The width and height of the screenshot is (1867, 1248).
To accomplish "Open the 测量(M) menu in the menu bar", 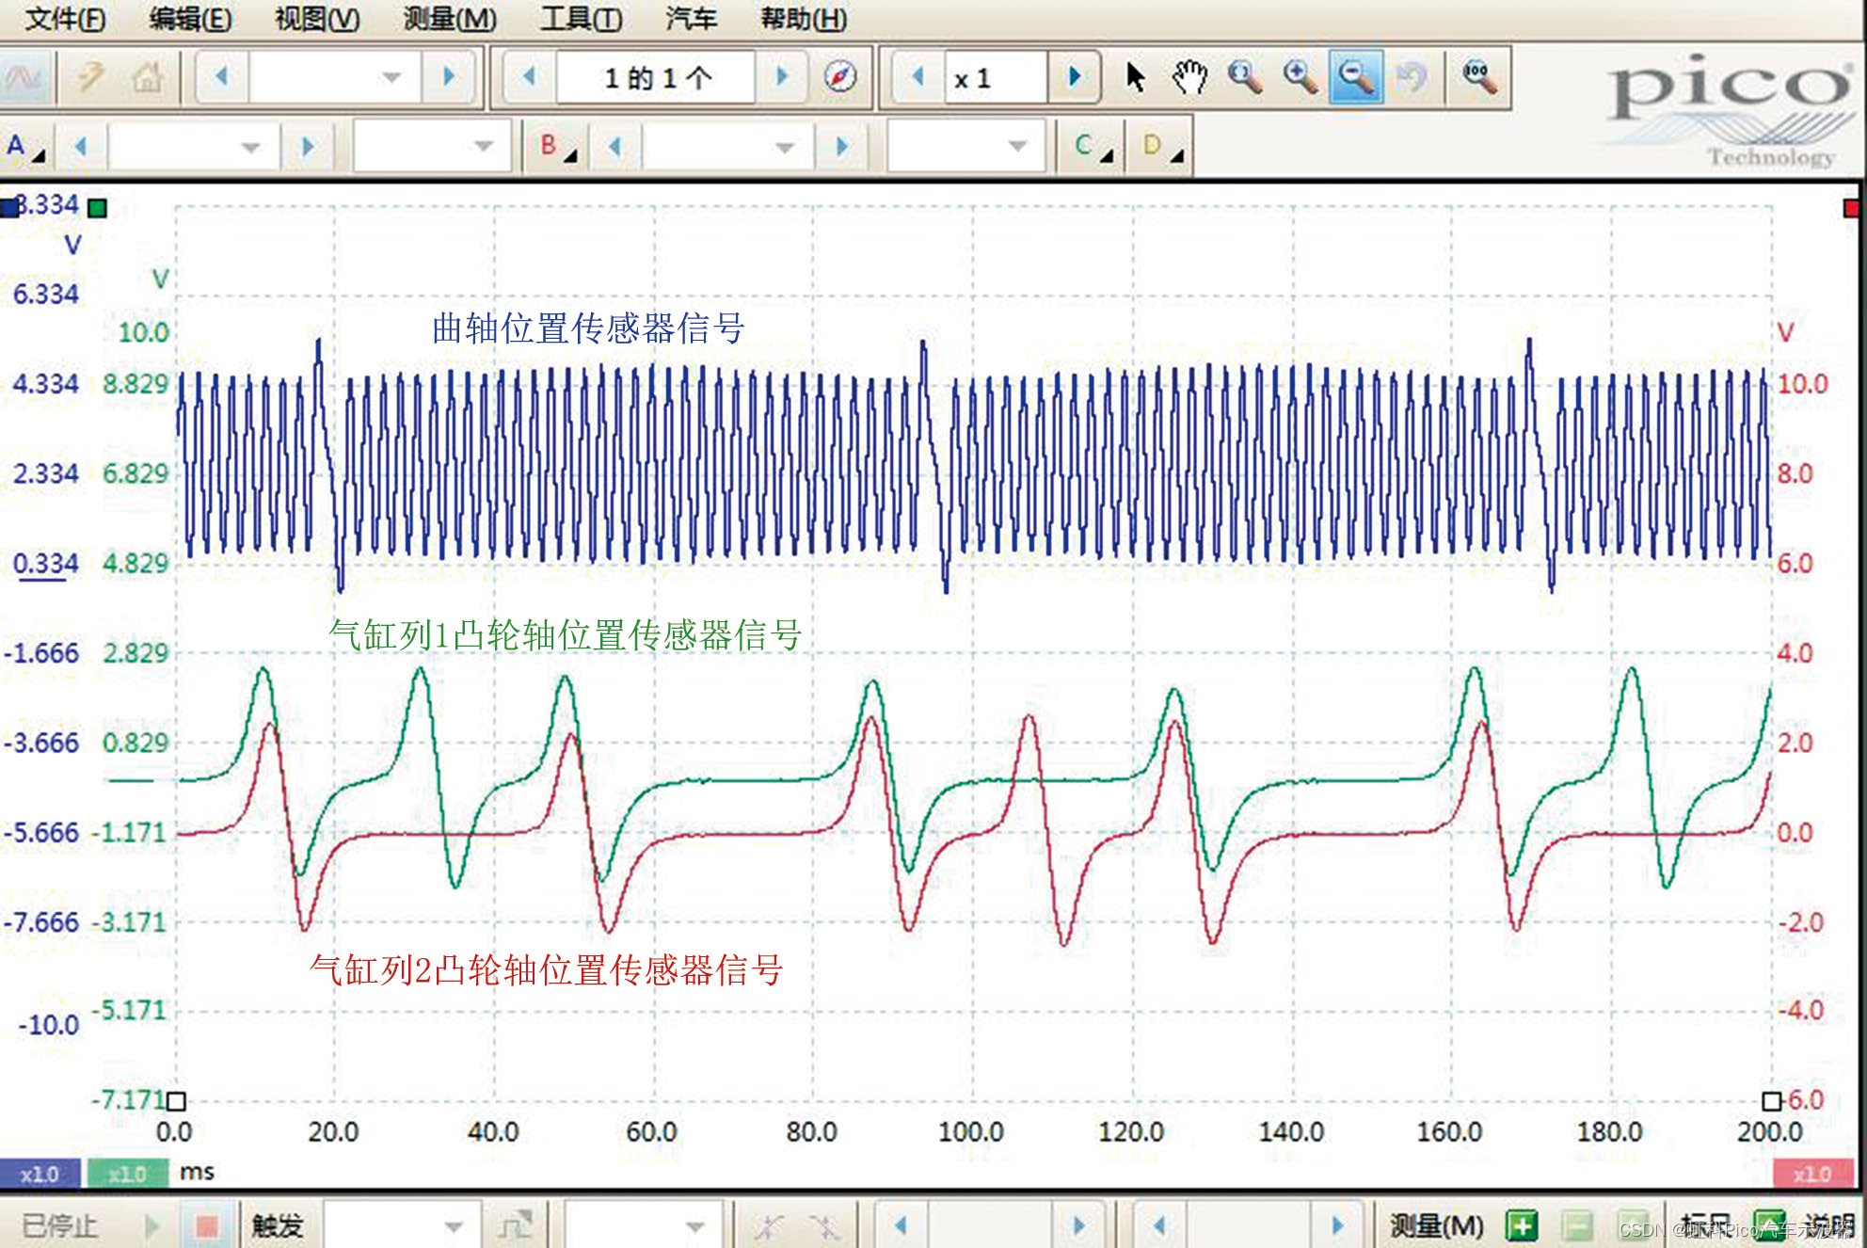I will [x=449, y=18].
